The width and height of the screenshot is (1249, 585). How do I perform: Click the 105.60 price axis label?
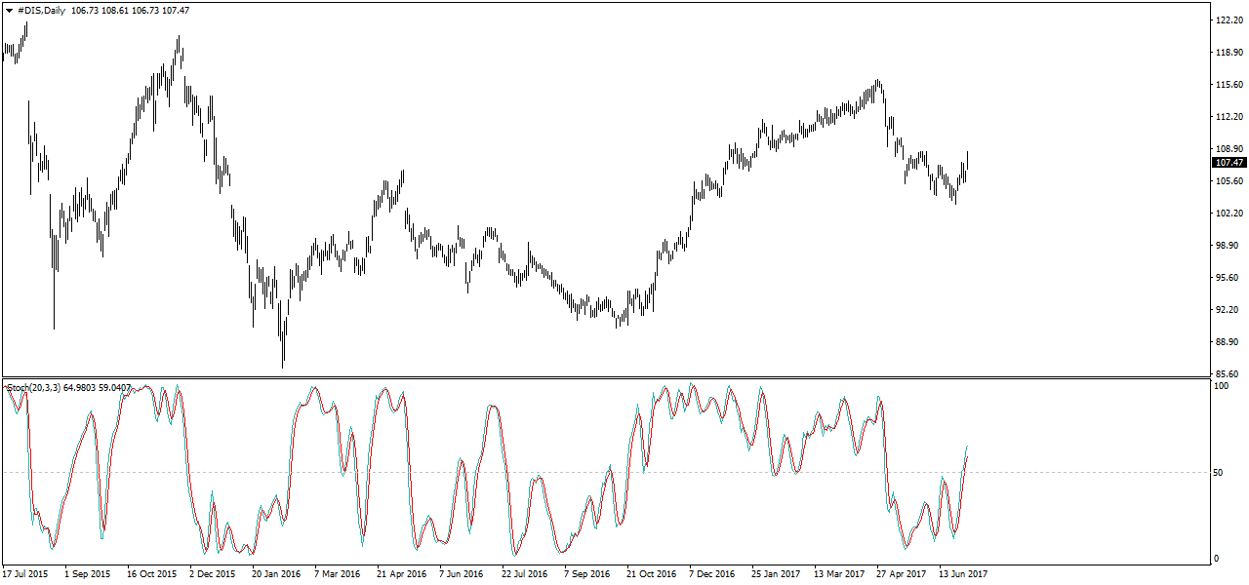(x=1228, y=181)
